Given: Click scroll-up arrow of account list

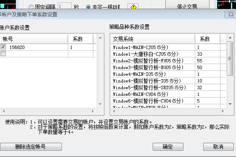Looking at the screenshot, I should pyautogui.click(x=100, y=38).
